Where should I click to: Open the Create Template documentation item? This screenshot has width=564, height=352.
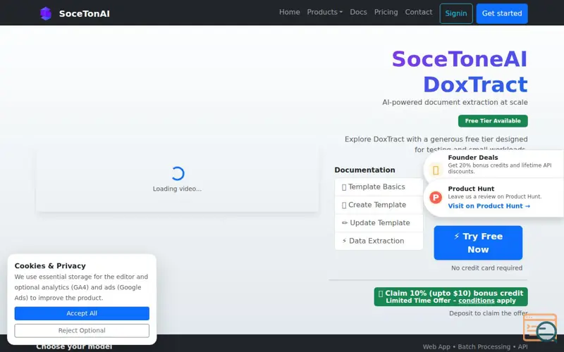379,205
